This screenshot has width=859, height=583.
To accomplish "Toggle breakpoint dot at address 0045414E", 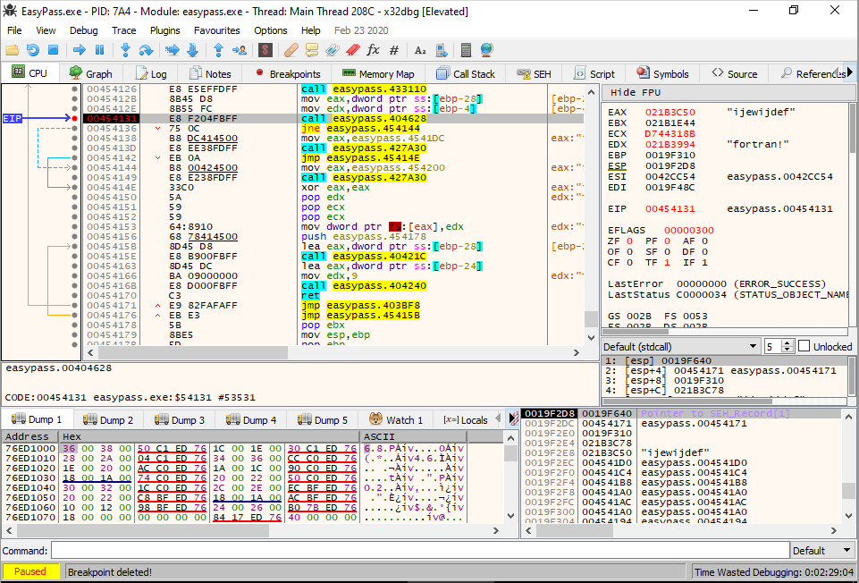I will coord(74,188).
